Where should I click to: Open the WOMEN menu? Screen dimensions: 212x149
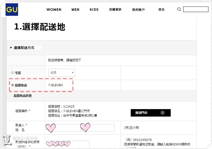tap(54, 10)
